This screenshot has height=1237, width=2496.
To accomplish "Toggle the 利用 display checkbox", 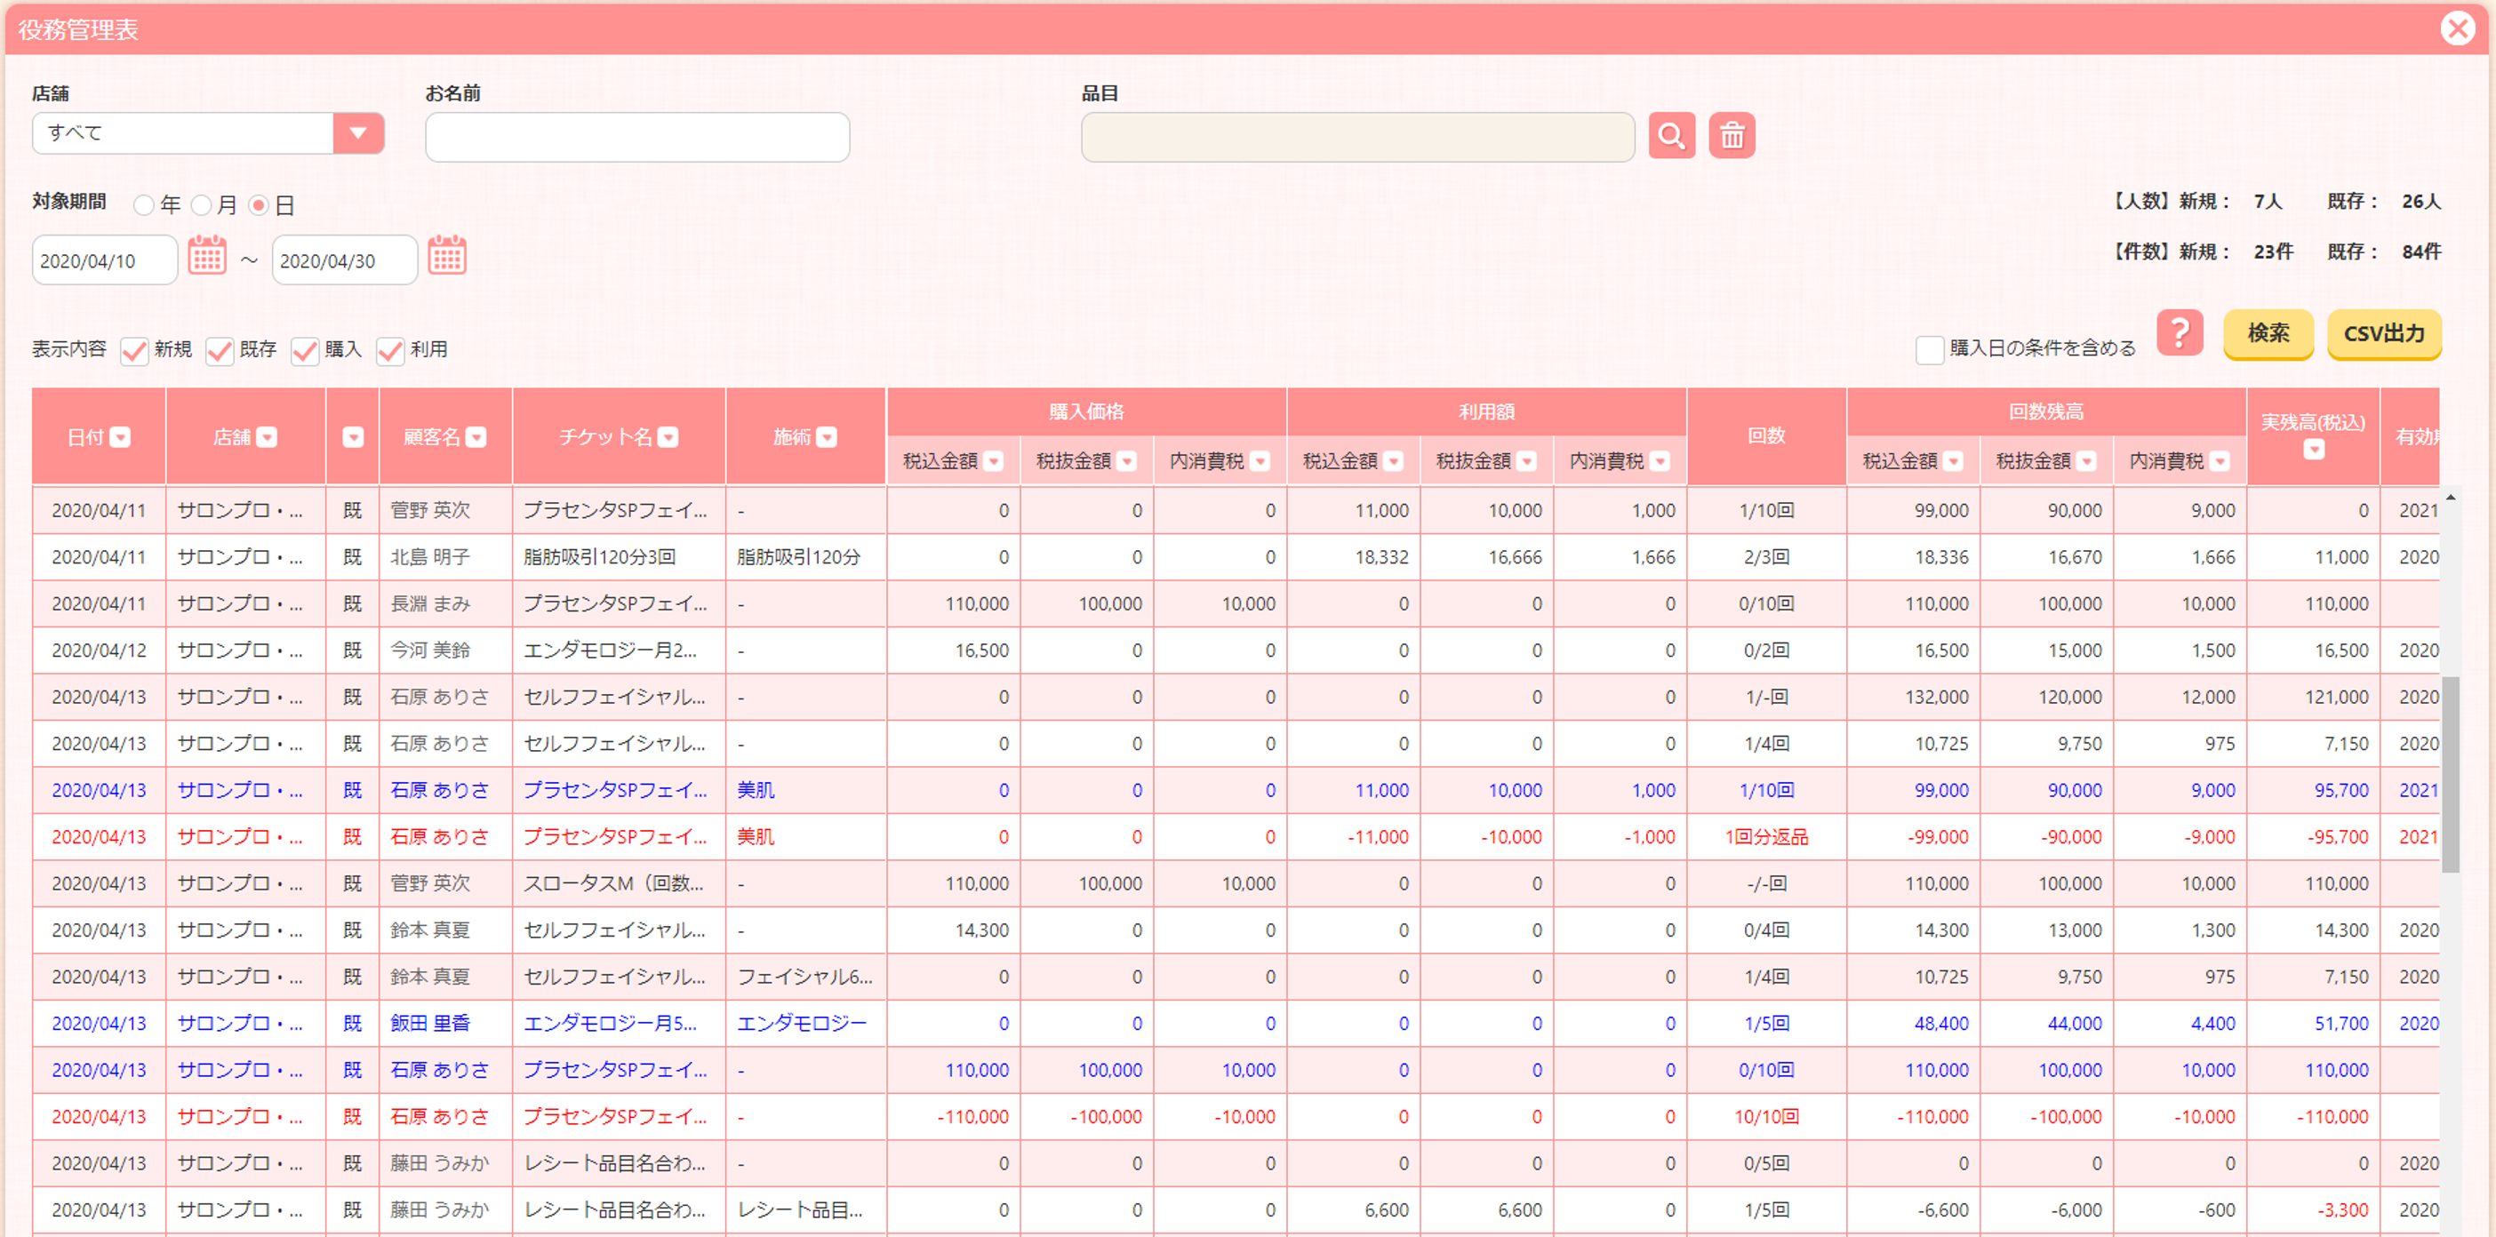I will tap(390, 351).
